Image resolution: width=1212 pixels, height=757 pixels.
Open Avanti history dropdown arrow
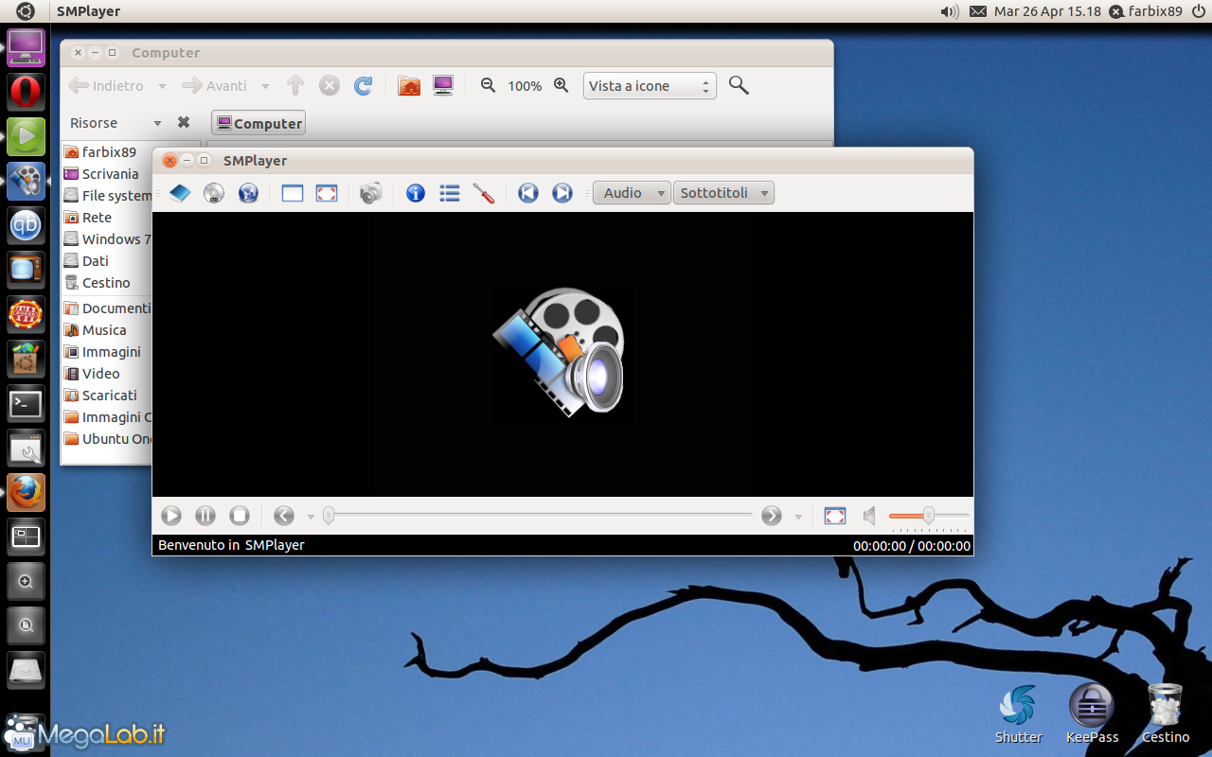pos(265,86)
